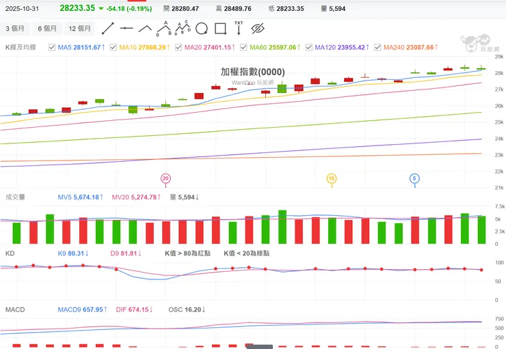Select the trend line drawing tool
The height and width of the screenshot is (349, 506).
108,29
